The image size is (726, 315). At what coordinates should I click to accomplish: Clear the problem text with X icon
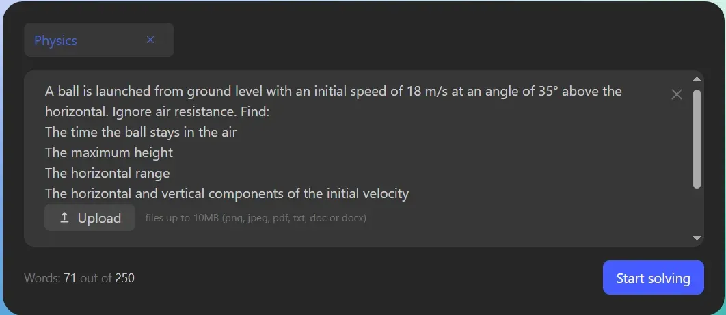tap(677, 95)
